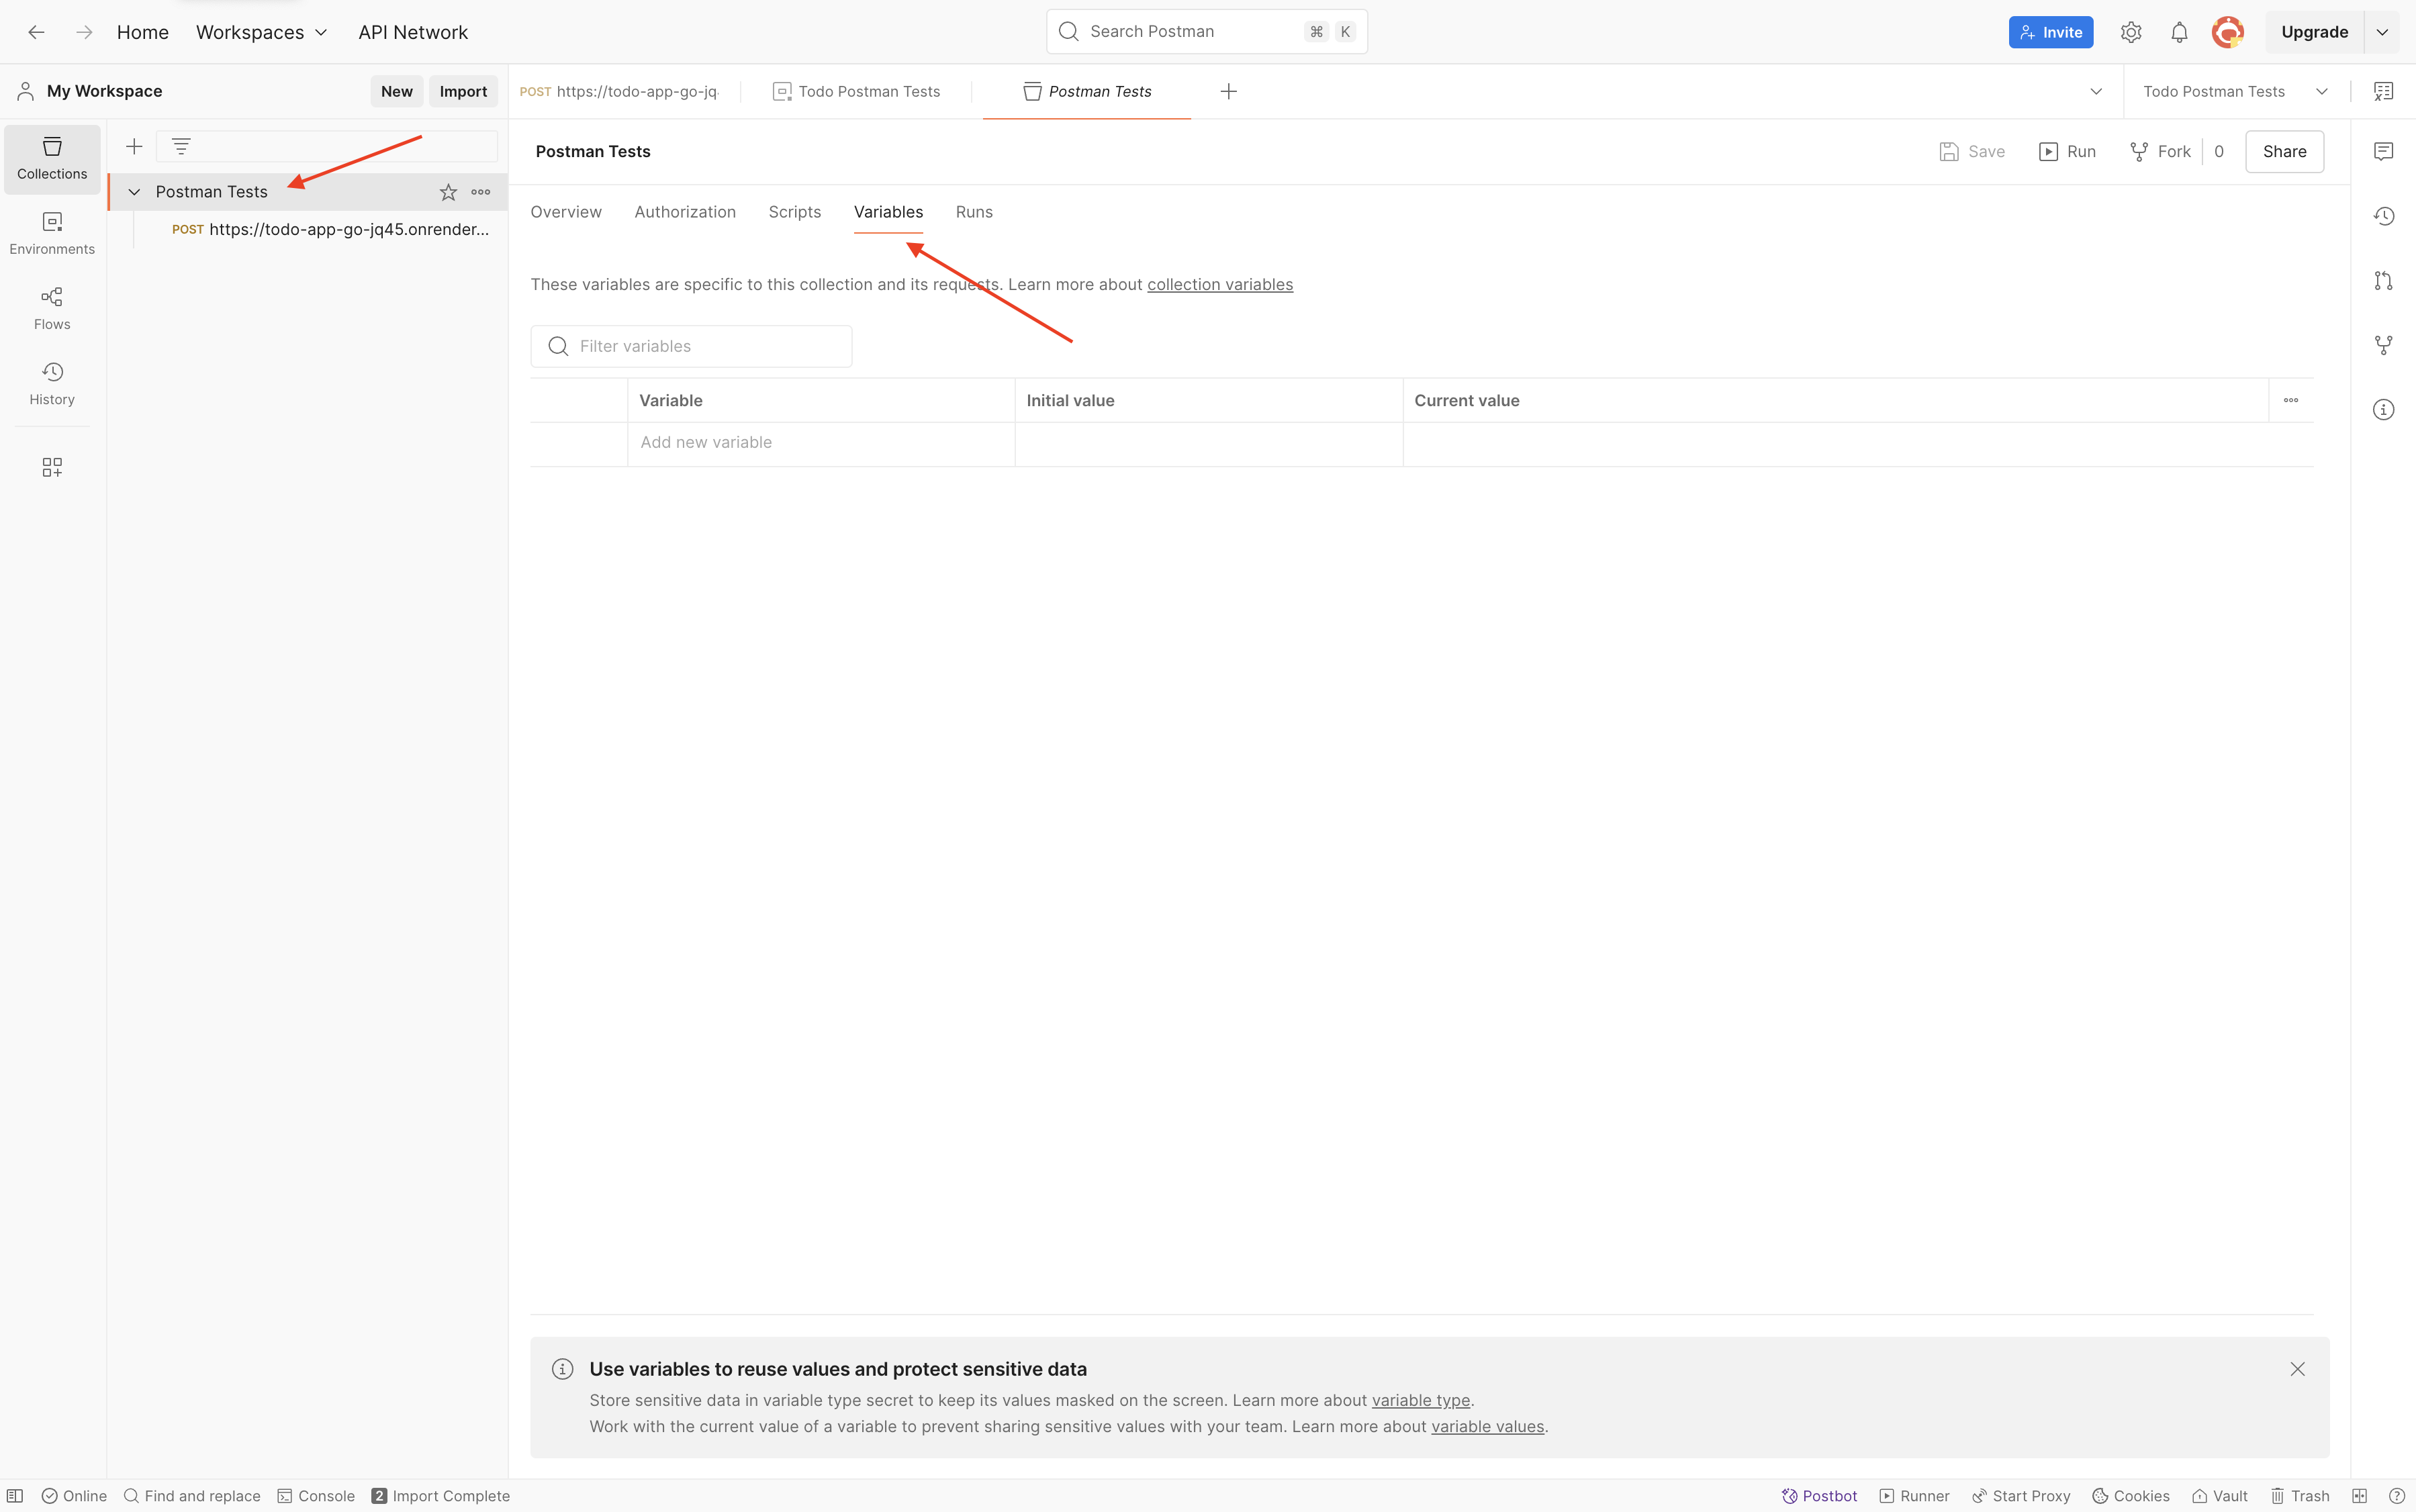Open forks icon in right sidebar
Screen dimensions: 2416x1512
[x=2383, y=345]
